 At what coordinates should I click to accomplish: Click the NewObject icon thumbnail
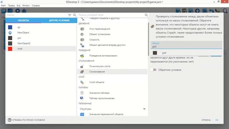pos(10,33)
